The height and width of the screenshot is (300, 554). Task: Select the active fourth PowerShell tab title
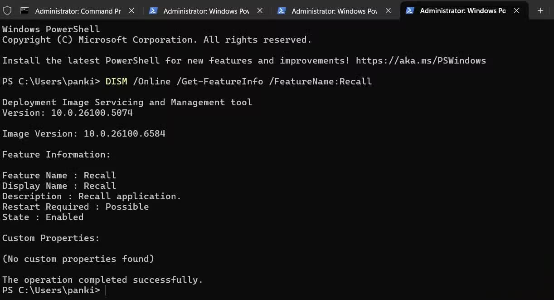462,11
